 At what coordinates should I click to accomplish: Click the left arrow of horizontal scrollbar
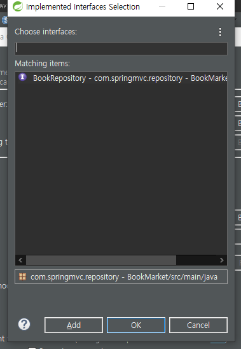click(20, 260)
